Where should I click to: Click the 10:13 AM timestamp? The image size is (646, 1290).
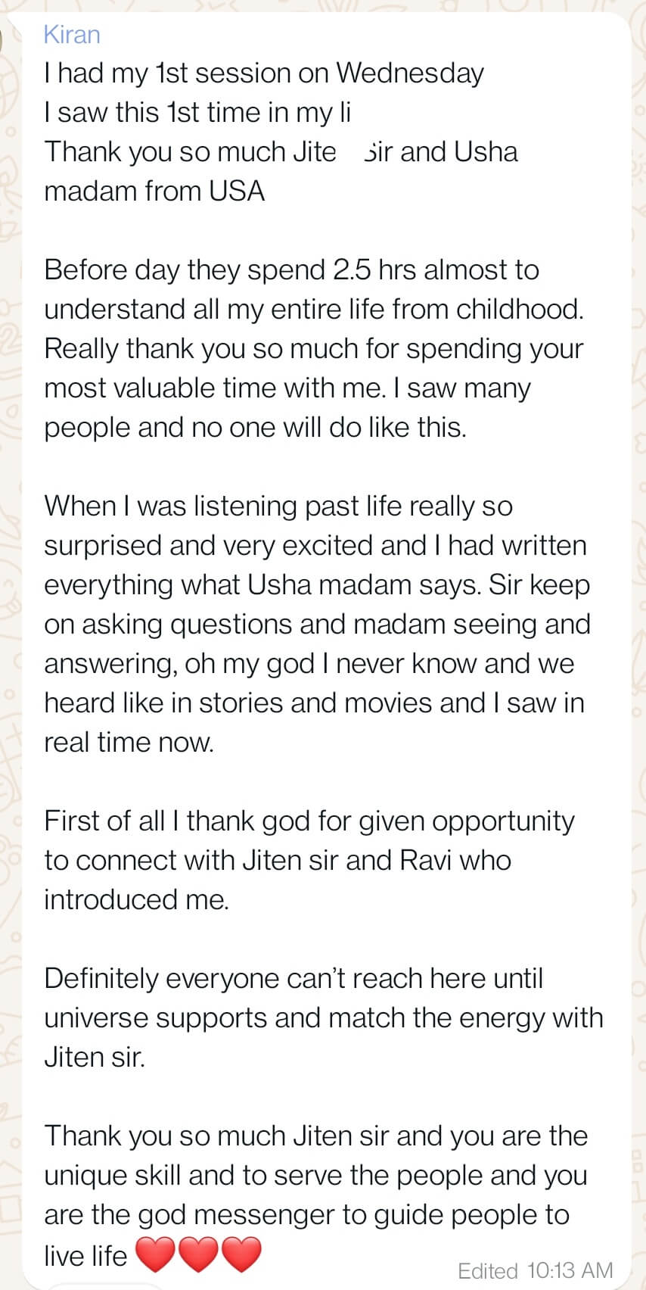coord(570,1270)
